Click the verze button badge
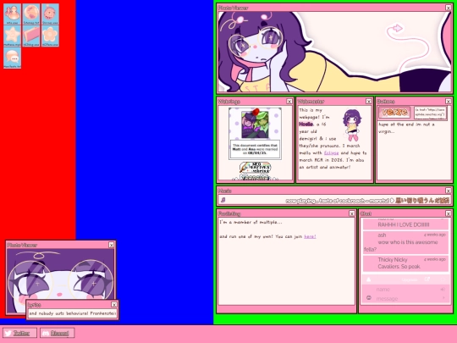 pyautogui.click(x=394, y=113)
